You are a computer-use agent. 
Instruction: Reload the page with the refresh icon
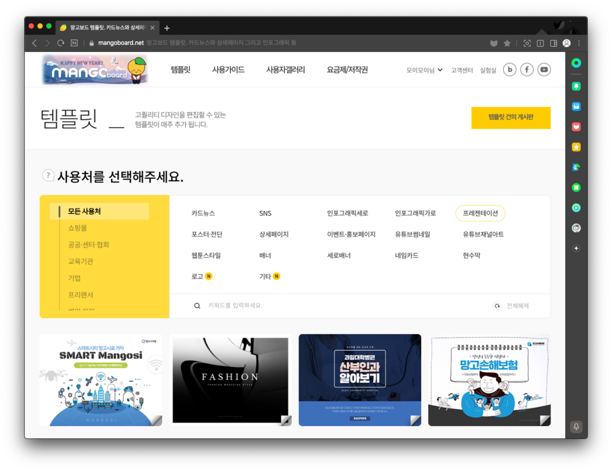coord(60,43)
